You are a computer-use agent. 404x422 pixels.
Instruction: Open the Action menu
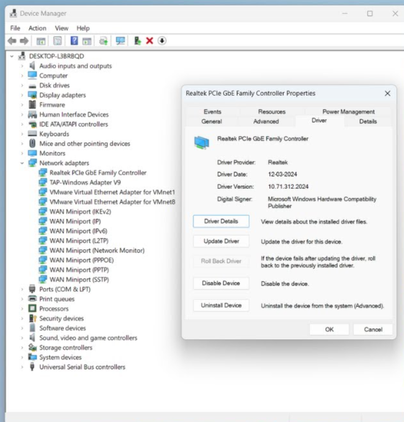37,28
